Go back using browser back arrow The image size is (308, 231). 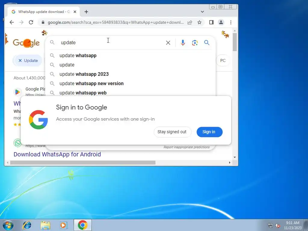click(12, 22)
